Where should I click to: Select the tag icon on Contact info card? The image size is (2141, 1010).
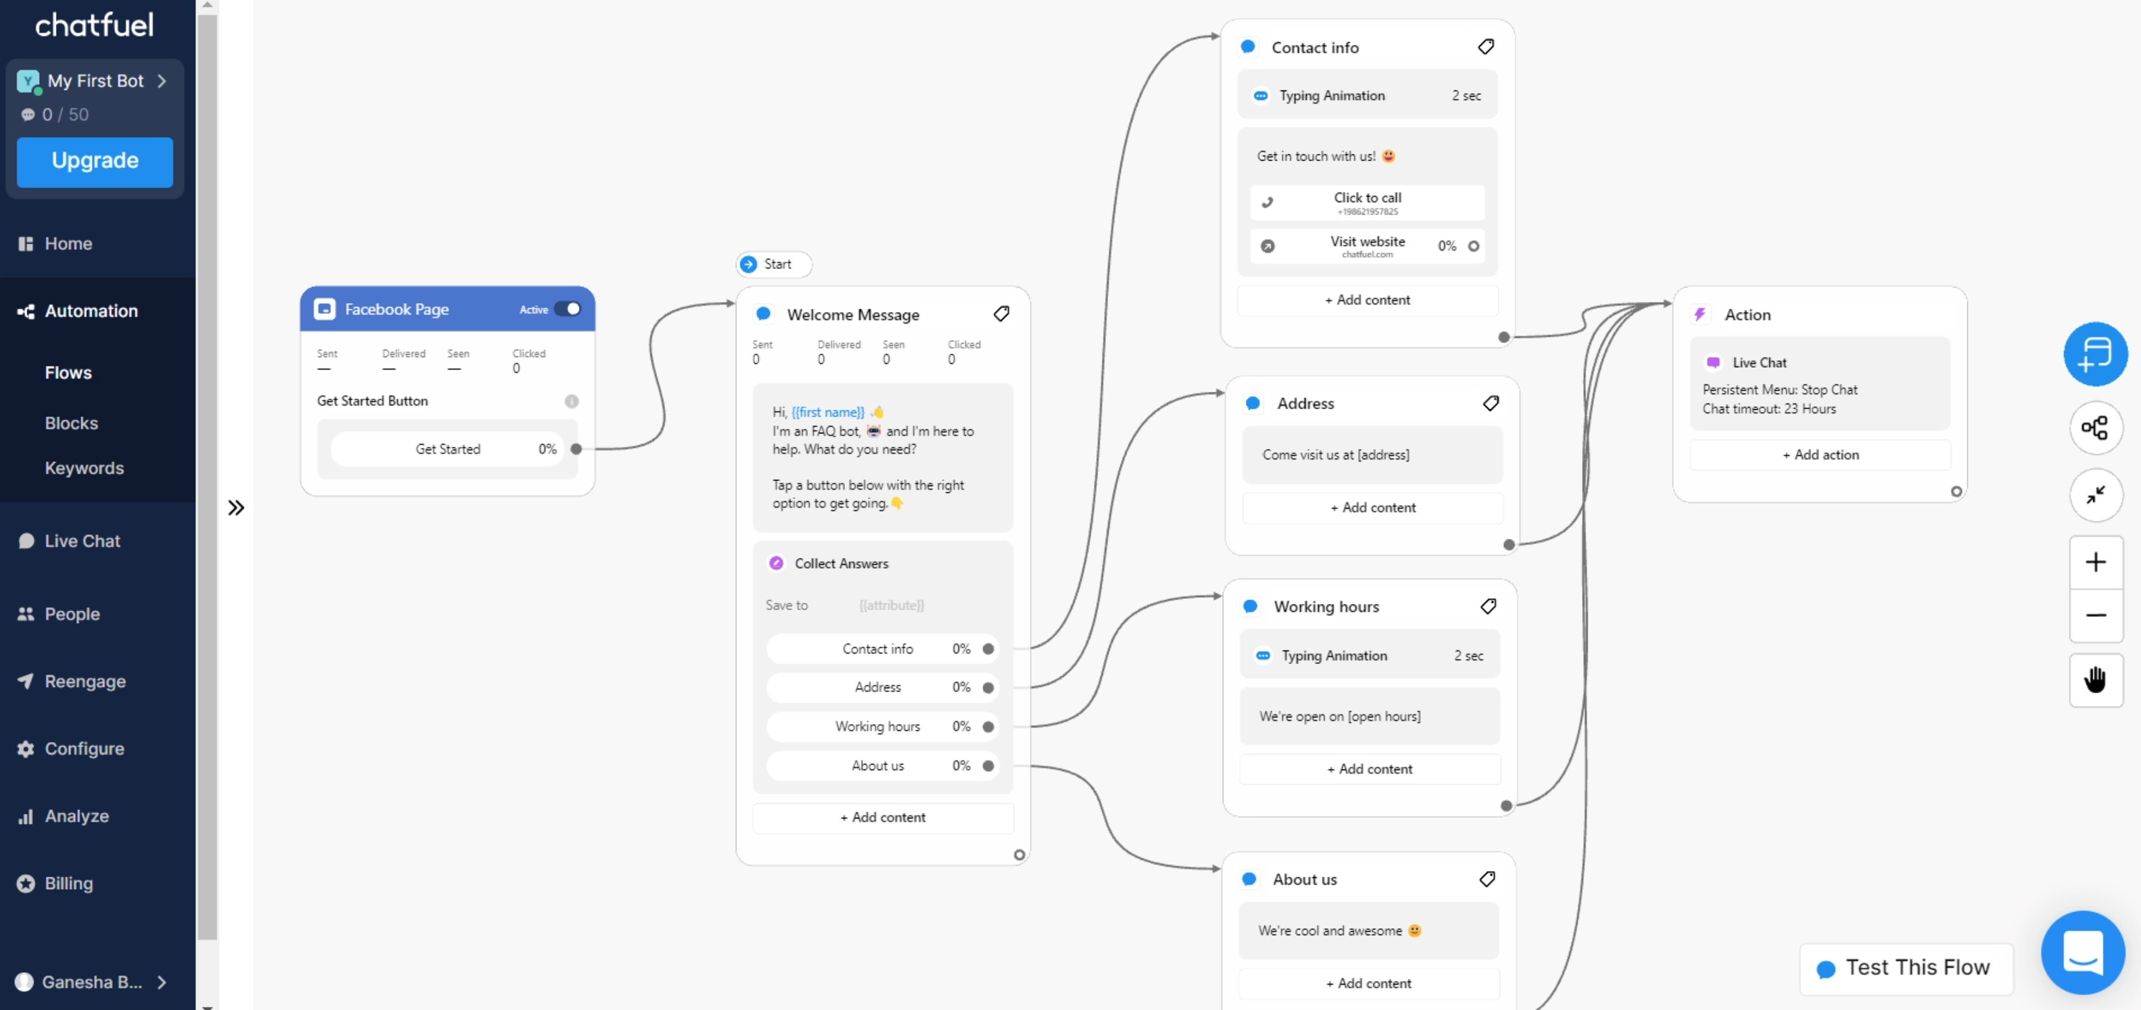click(x=1487, y=47)
